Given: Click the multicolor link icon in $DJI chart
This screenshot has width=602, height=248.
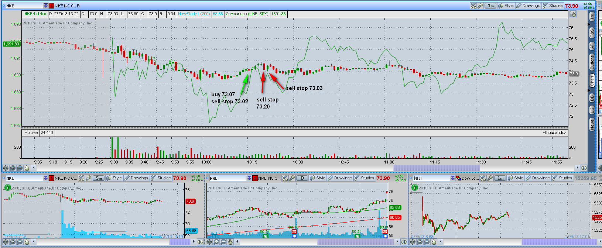Looking at the screenshot, I should click(x=458, y=178).
